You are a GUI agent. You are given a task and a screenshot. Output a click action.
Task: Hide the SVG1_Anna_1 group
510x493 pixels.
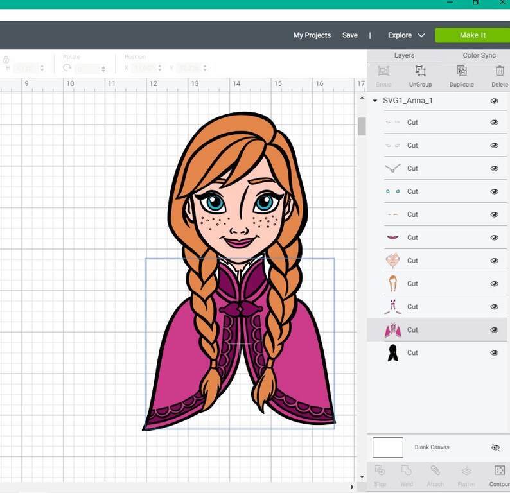[494, 101]
